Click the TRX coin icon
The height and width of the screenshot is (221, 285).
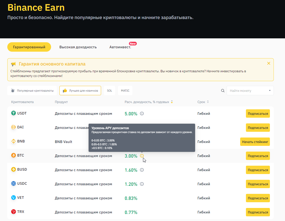14,212
